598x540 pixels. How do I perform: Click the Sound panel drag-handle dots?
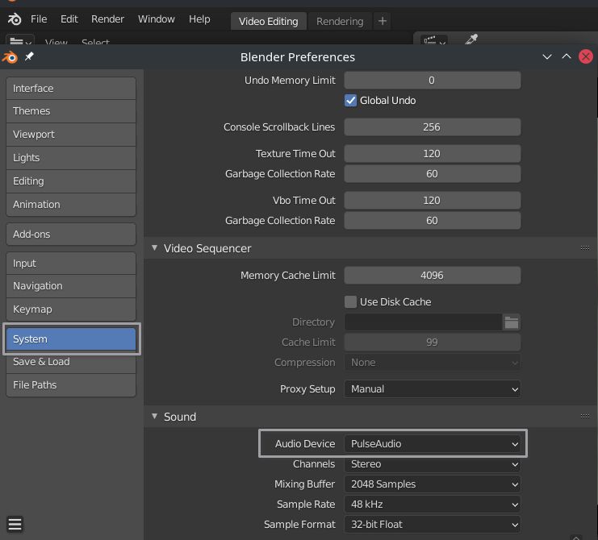(584, 416)
